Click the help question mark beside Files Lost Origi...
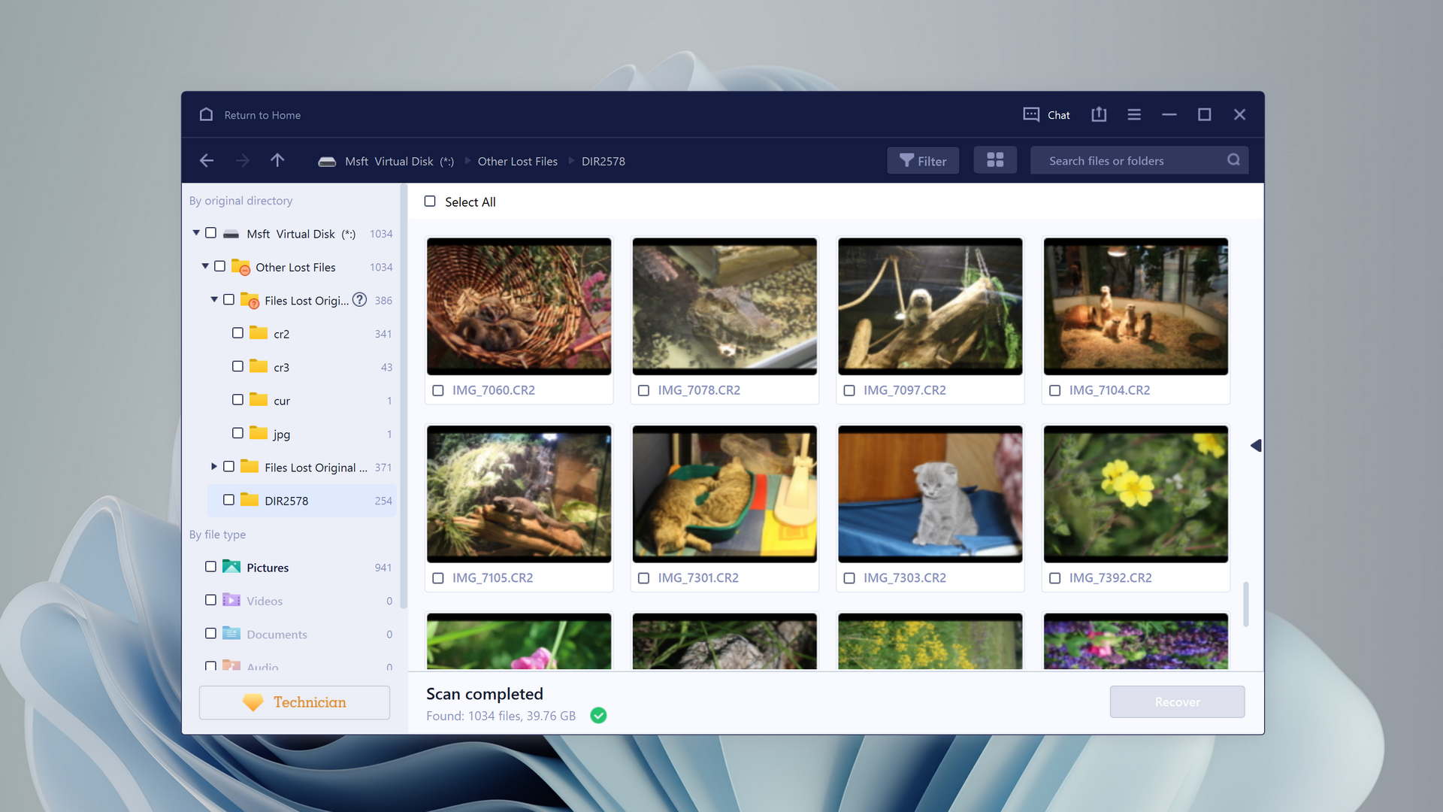The image size is (1443, 812). pos(360,299)
